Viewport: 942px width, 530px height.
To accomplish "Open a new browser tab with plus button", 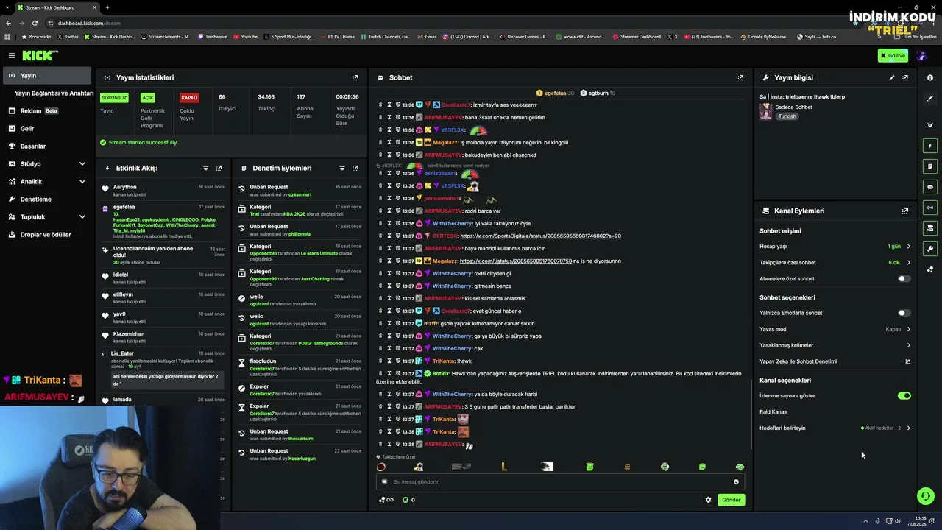I will 107,7.
